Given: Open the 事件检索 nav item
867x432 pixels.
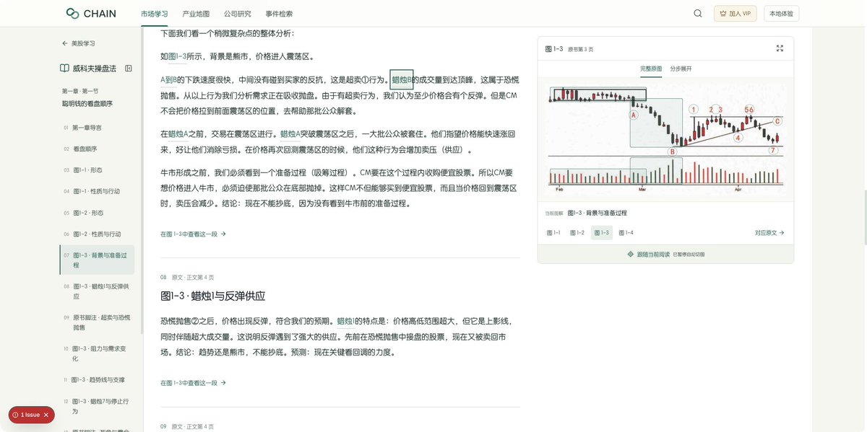Looking at the screenshot, I should (x=280, y=14).
